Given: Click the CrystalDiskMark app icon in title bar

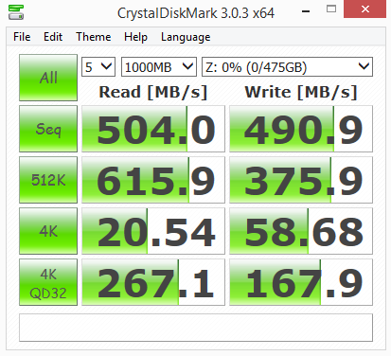Looking at the screenshot, I should click(x=16, y=12).
